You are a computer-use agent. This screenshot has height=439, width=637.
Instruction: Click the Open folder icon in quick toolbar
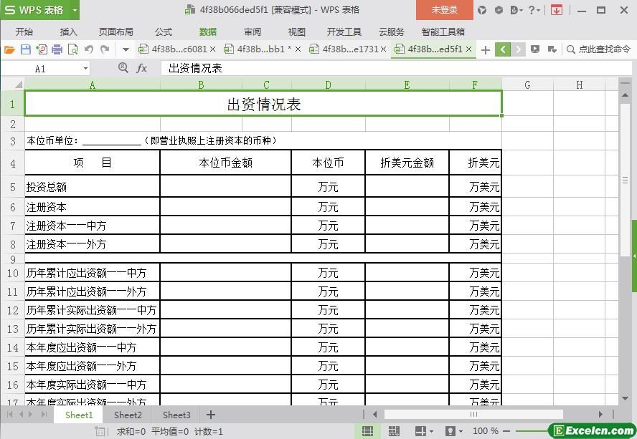tap(9, 49)
